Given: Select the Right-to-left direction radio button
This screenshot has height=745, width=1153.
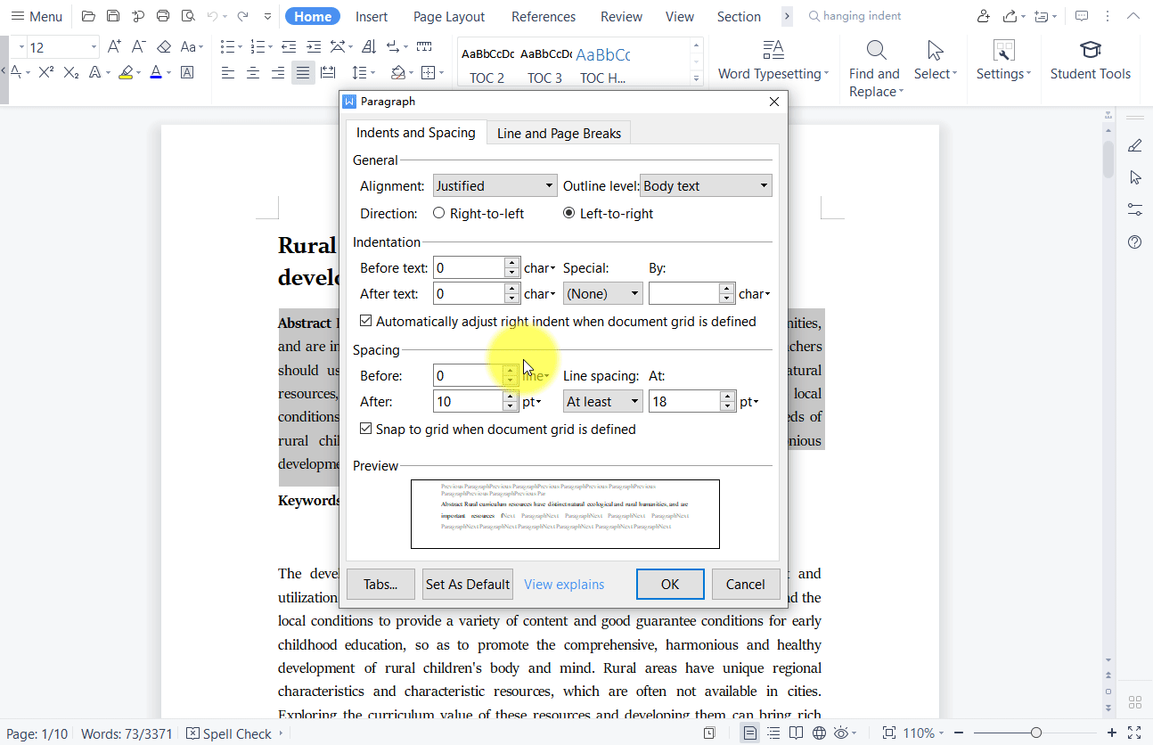Looking at the screenshot, I should point(438,213).
